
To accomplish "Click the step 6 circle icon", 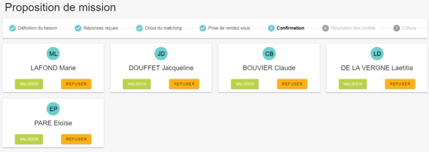I will point(325,28).
